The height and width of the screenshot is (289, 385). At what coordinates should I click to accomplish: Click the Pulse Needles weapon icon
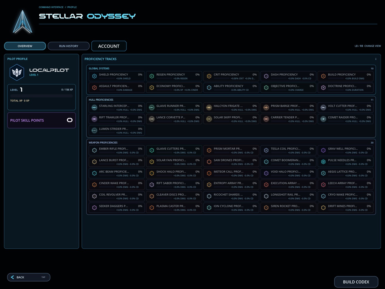pos(323,162)
